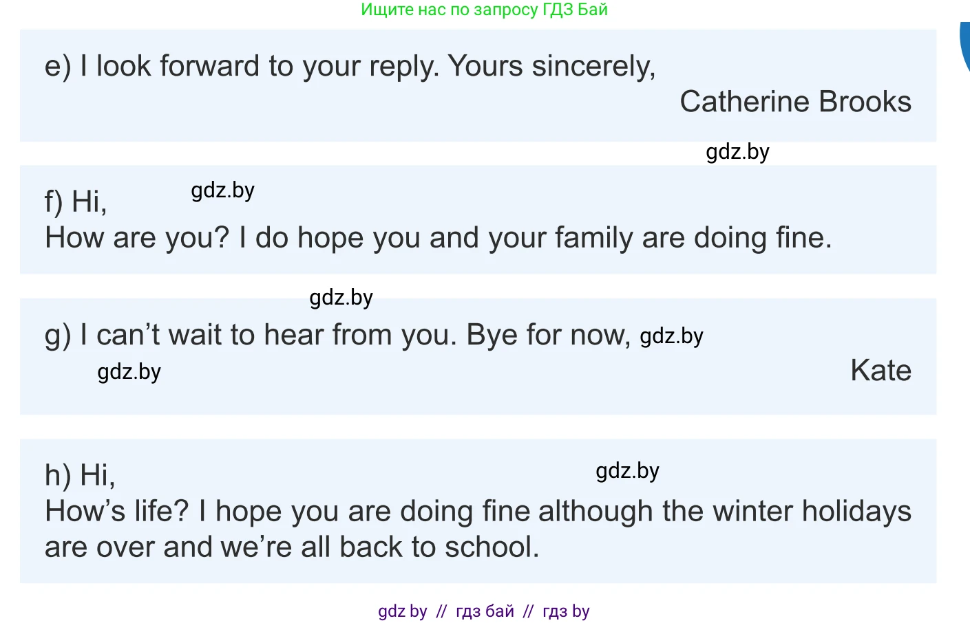Image resolution: width=970 pixels, height=623 pixels.
Task: Click the gdz.by watermark after 'Bye for now,'
Action: click(x=671, y=336)
